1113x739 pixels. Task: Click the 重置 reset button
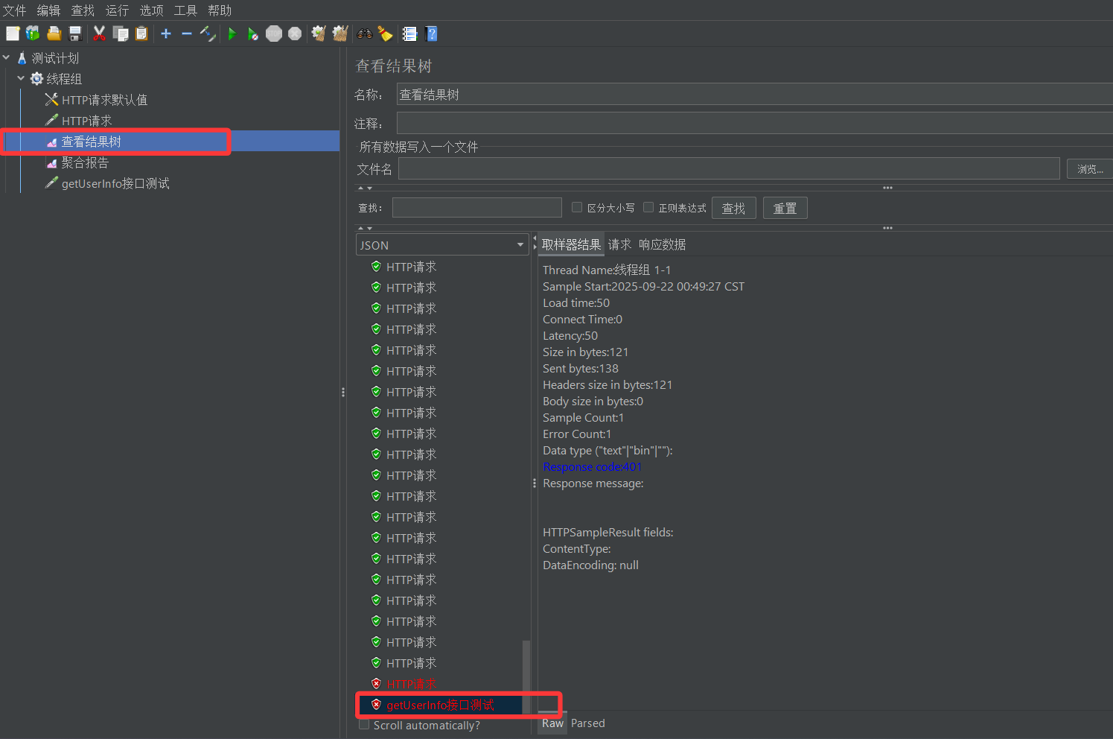click(785, 208)
